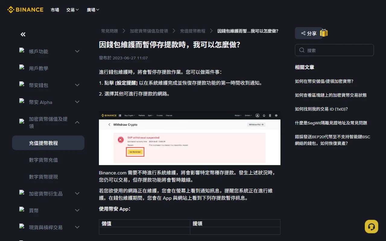Viewport: 386px width, 241px height.
Task: Click the 分享 share button
Action: coord(309,33)
